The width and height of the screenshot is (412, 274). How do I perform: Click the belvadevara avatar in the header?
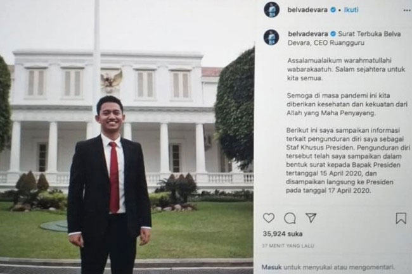pyautogui.click(x=272, y=9)
